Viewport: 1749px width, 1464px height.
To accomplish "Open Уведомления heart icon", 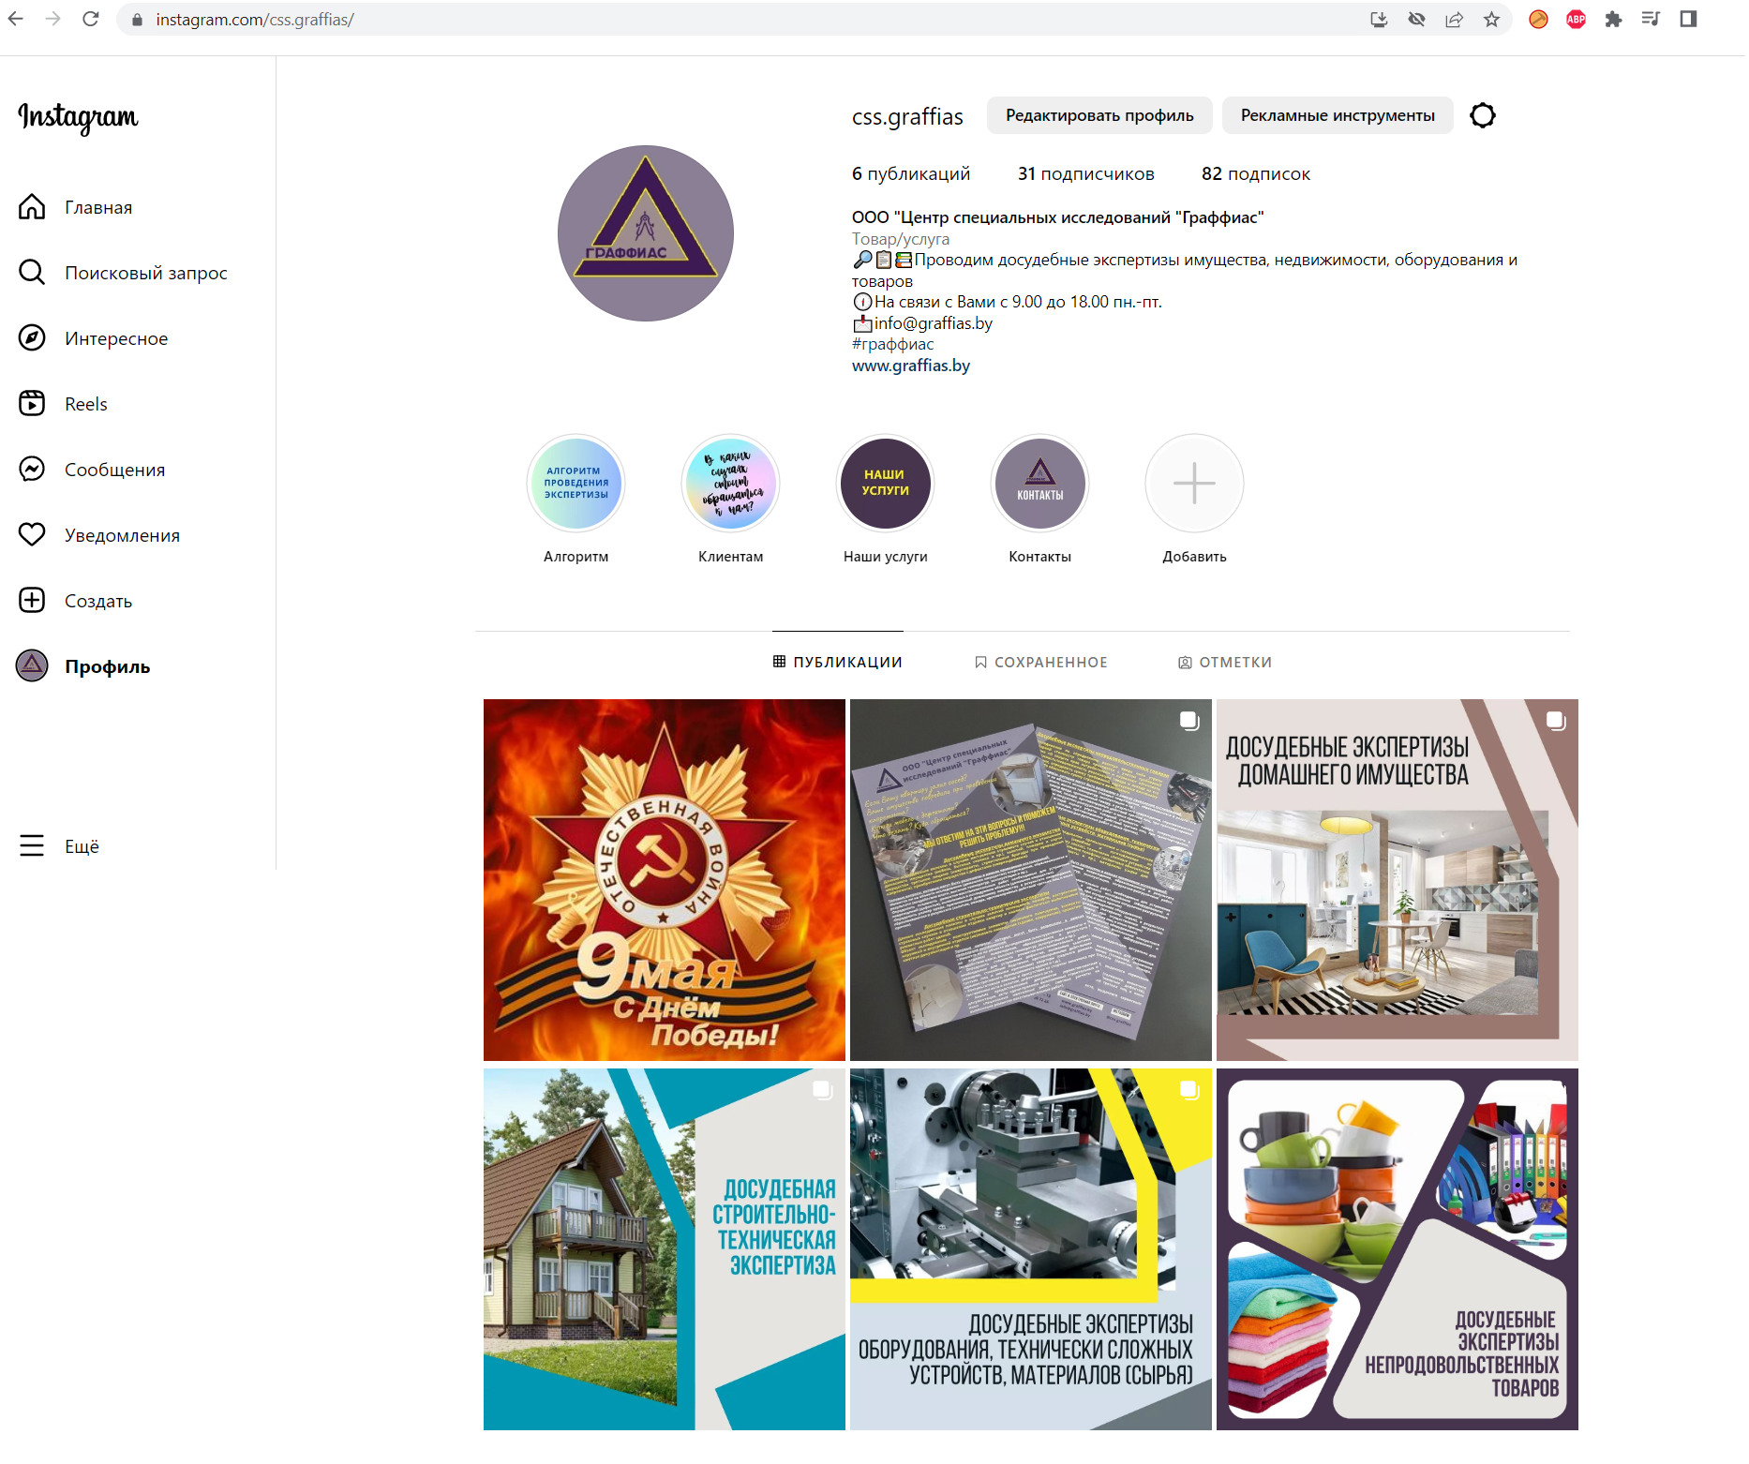I will (x=32, y=535).
